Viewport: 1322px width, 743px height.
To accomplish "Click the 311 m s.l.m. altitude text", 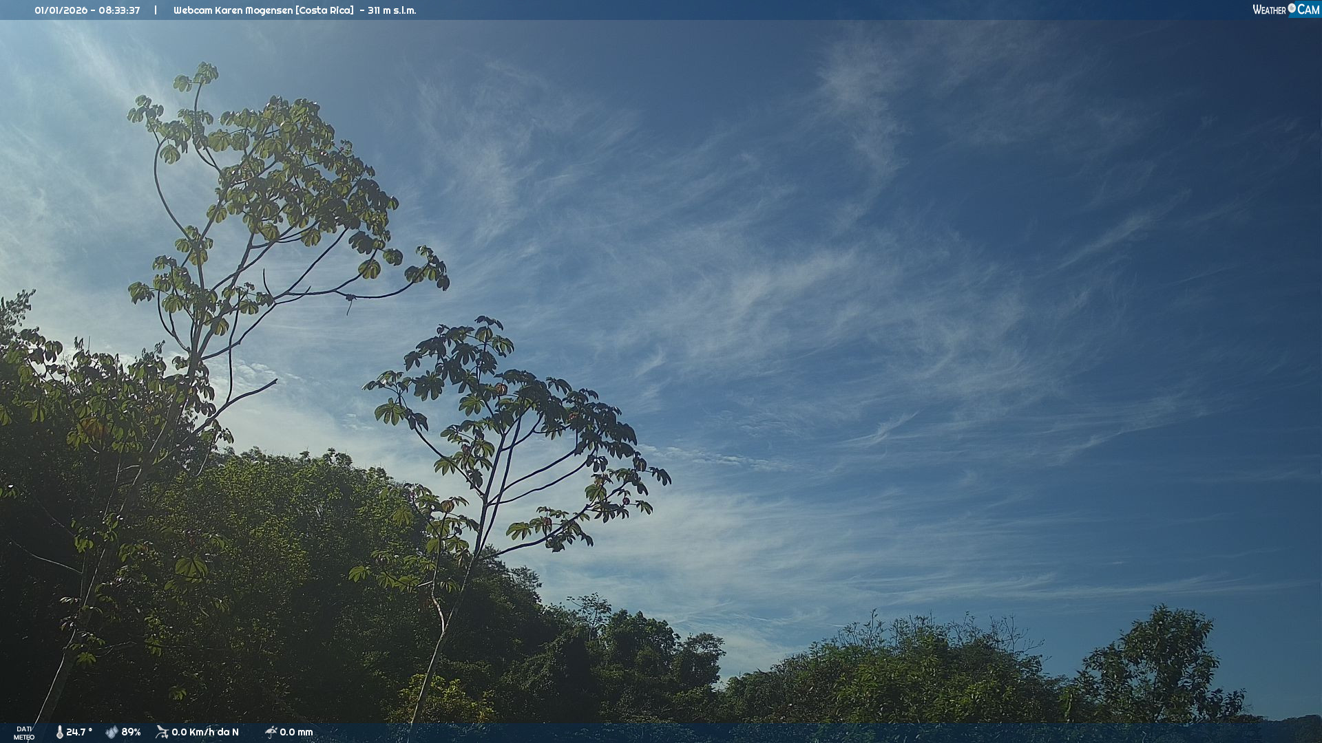I will (392, 10).
